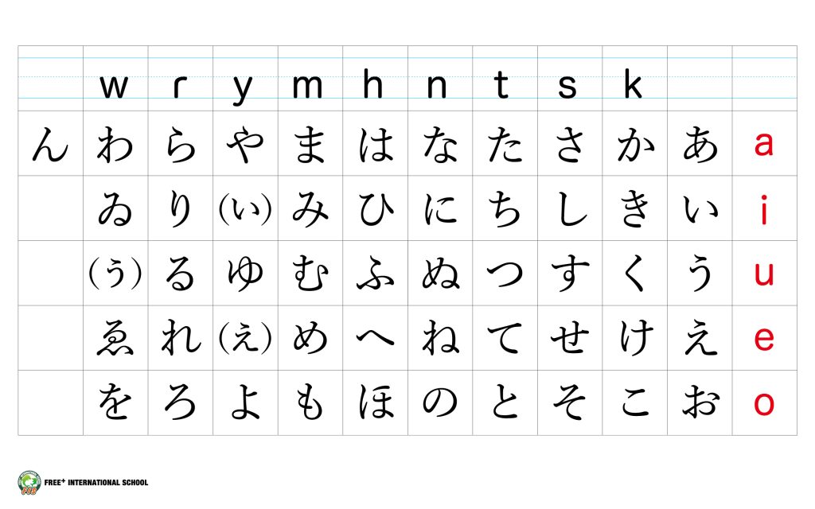Click the "k" column header

[x=634, y=86]
